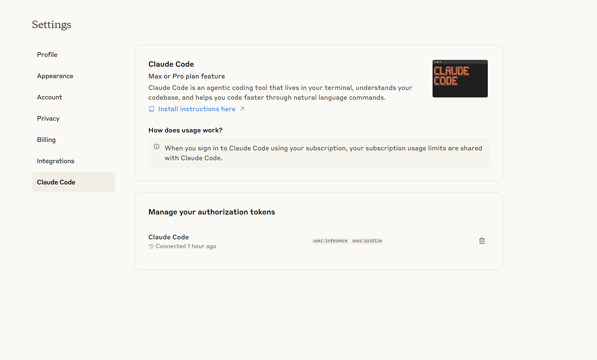
Task: Click the external link arrow icon
Action: click(242, 109)
